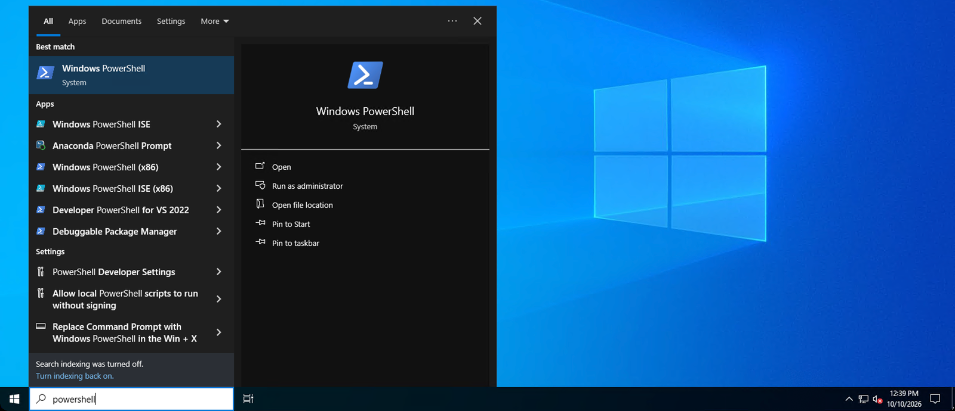Click the powershell search input box
955x411 pixels.
click(131, 398)
